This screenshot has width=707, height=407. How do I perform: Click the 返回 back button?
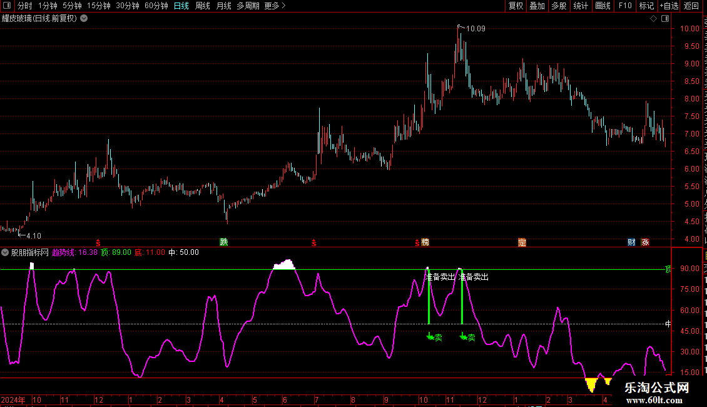[691, 6]
